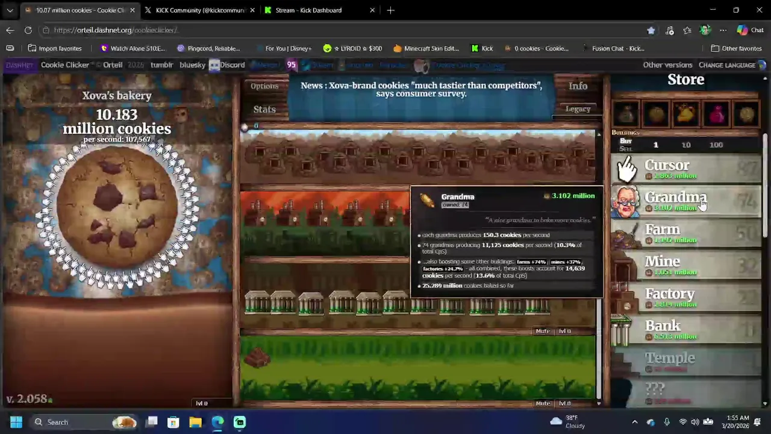Click the taskbar Search box
771x434 pixels.
[84, 422]
